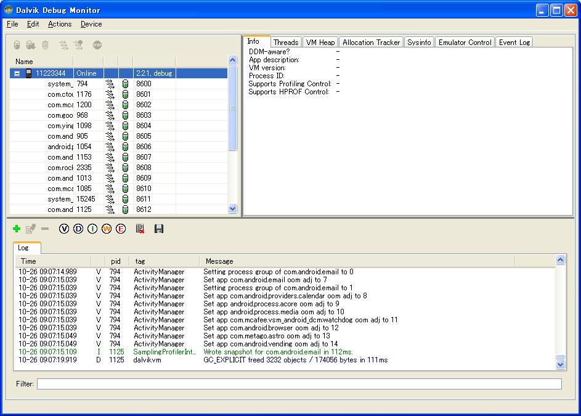Viewport: 581px width, 416px height.
Task: Toggle the Verbose (V) log level
Action: (63, 229)
